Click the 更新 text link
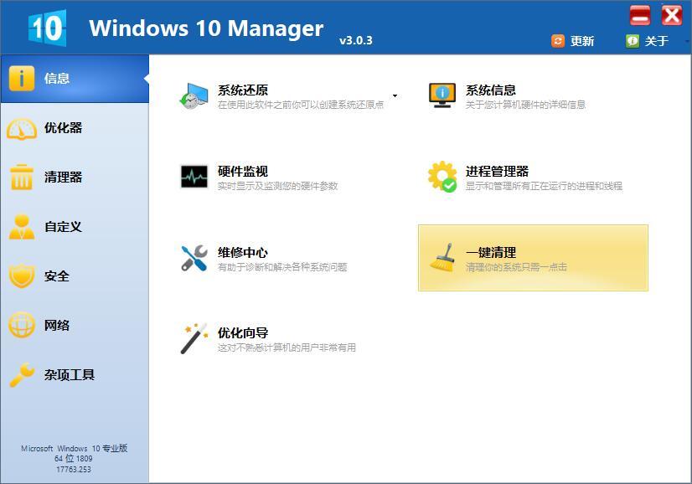Viewport: 692px width, 484px height. (582, 41)
